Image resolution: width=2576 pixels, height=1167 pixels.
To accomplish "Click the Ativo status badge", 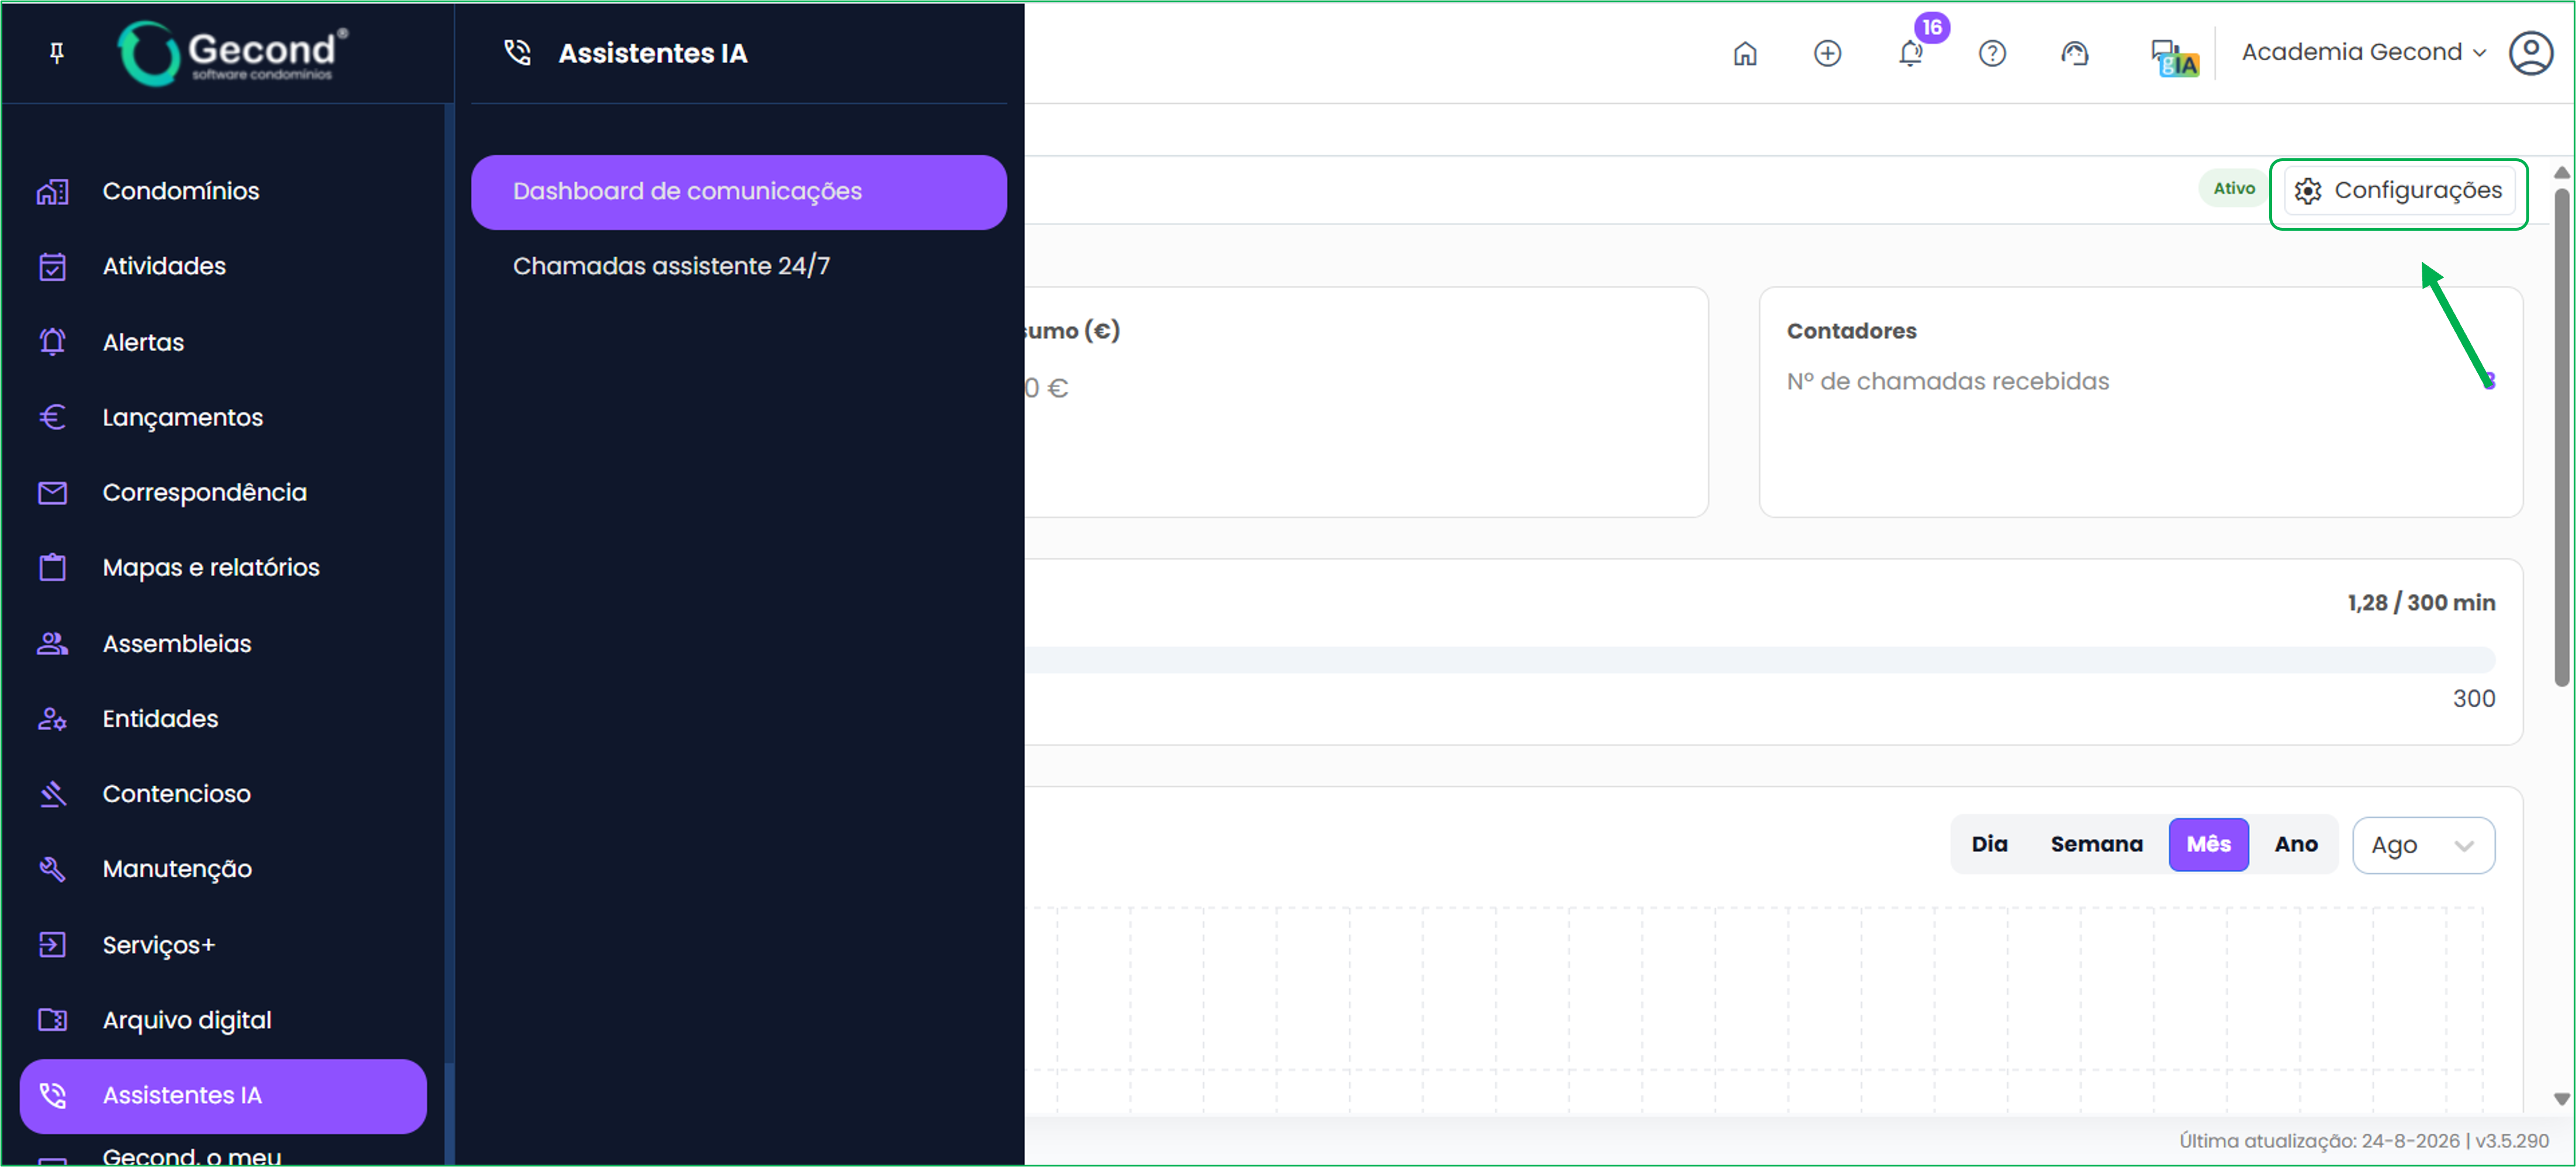I will [x=2233, y=189].
